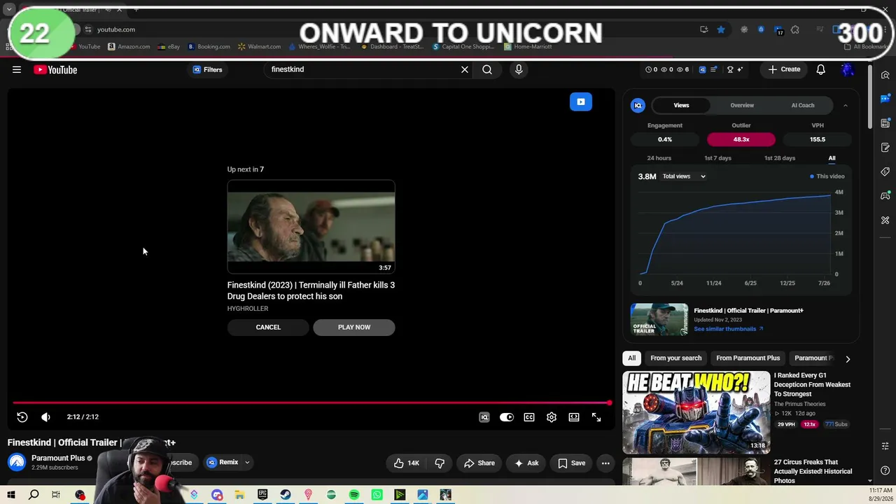This screenshot has width=896, height=504.
Task: Toggle the autoplay switch in the player
Action: pos(507,417)
